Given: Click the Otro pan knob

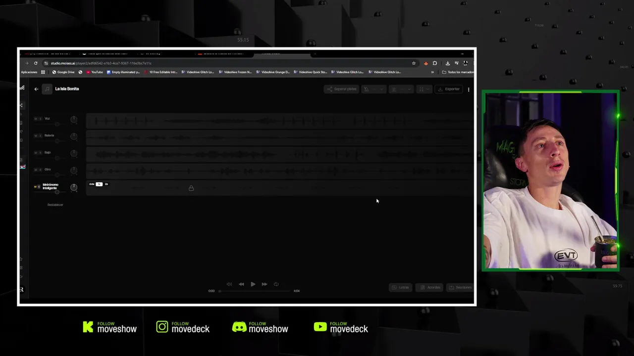Looking at the screenshot, I should [x=74, y=170].
